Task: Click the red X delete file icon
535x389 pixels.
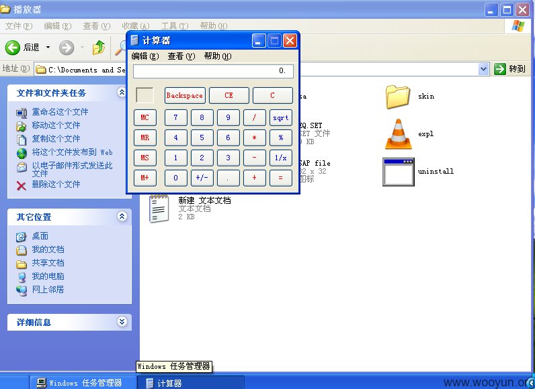Action: (x=21, y=186)
